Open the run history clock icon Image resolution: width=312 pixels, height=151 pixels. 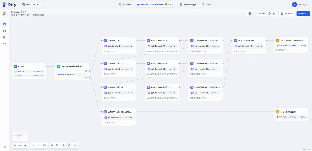[269, 14]
